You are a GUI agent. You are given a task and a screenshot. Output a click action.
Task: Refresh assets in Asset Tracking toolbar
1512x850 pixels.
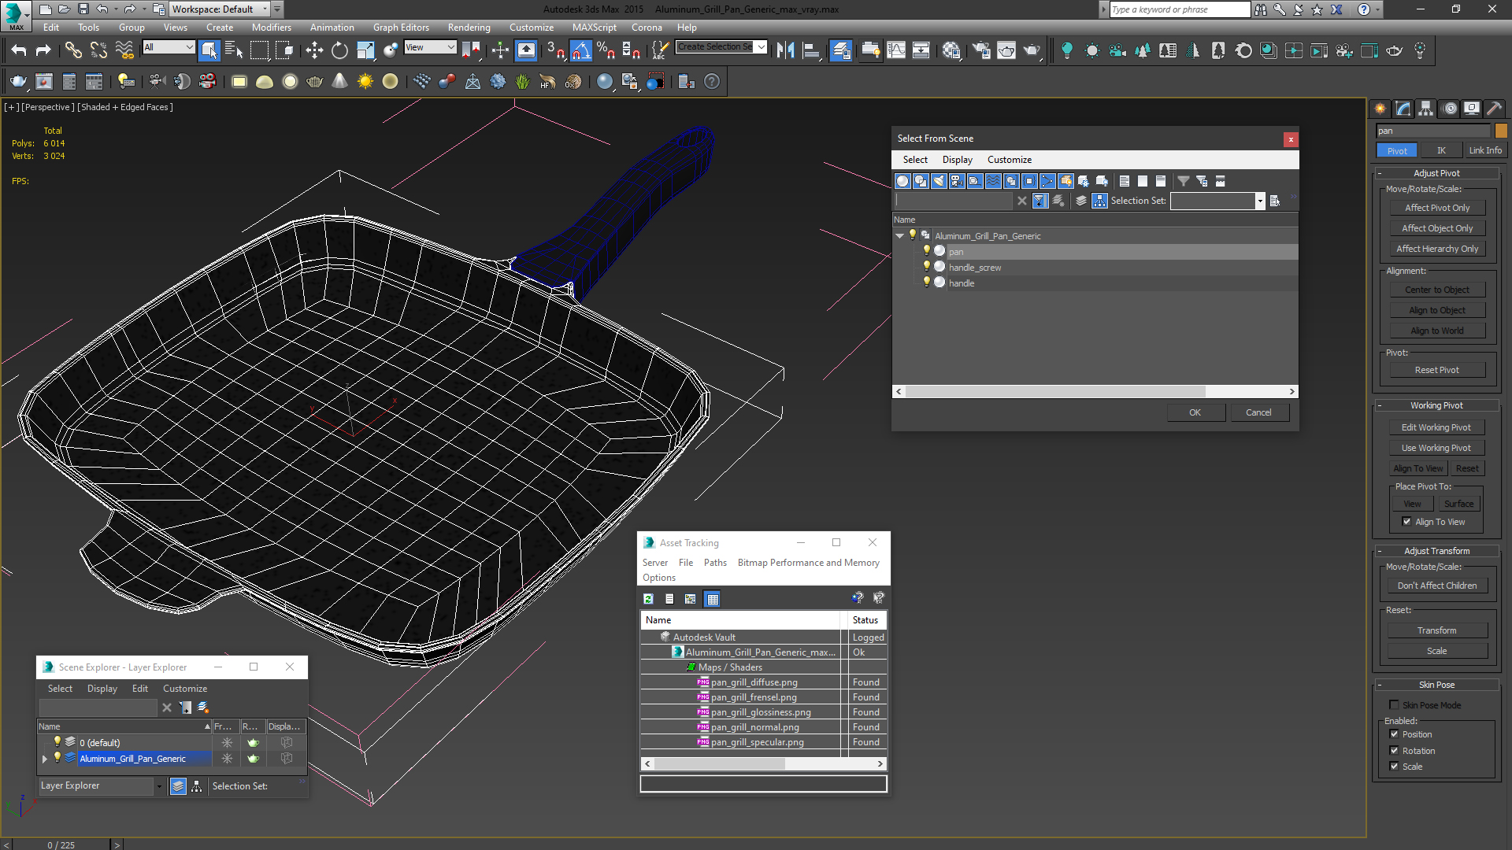648,599
